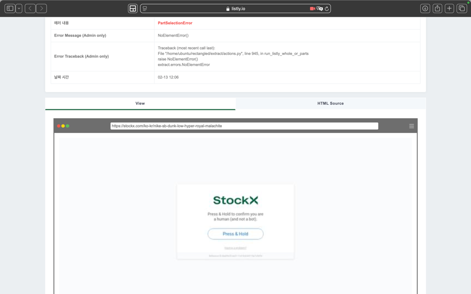The image size is (471, 294).
Task: Open a new tab
Action: click(x=449, y=8)
